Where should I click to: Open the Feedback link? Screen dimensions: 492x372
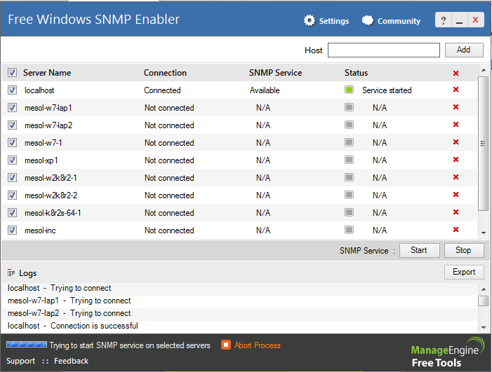coord(71,361)
